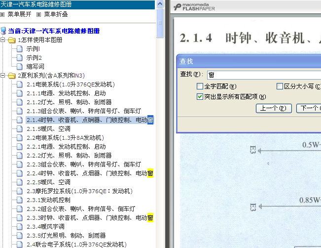This screenshot has width=321, height=248.
Task: Open the 缩写词 page
Action: pyautogui.click(x=35, y=67)
